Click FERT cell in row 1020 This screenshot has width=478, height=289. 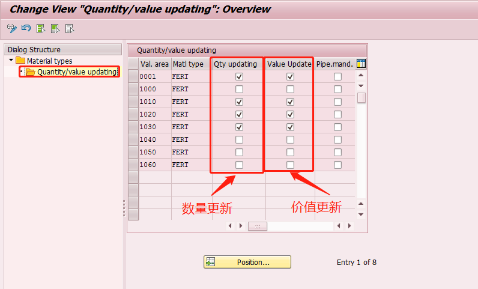192,114
